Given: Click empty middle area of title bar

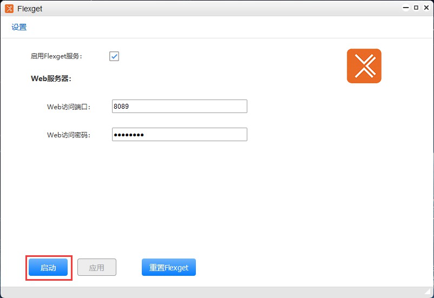Looking at the screenshot, I should click(x=216, y=8).
